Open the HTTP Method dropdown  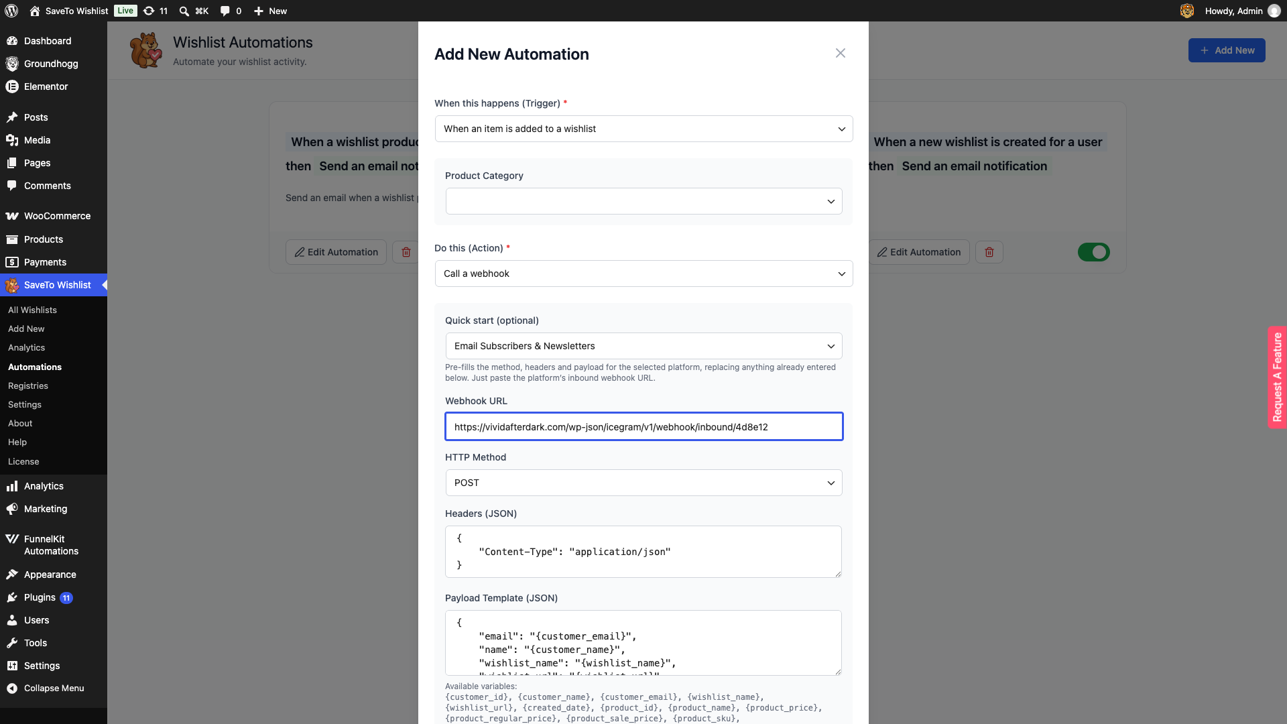(643, 483)
